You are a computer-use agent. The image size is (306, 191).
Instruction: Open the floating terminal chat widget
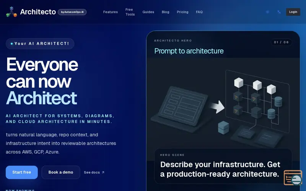click(x=293, y=178)
